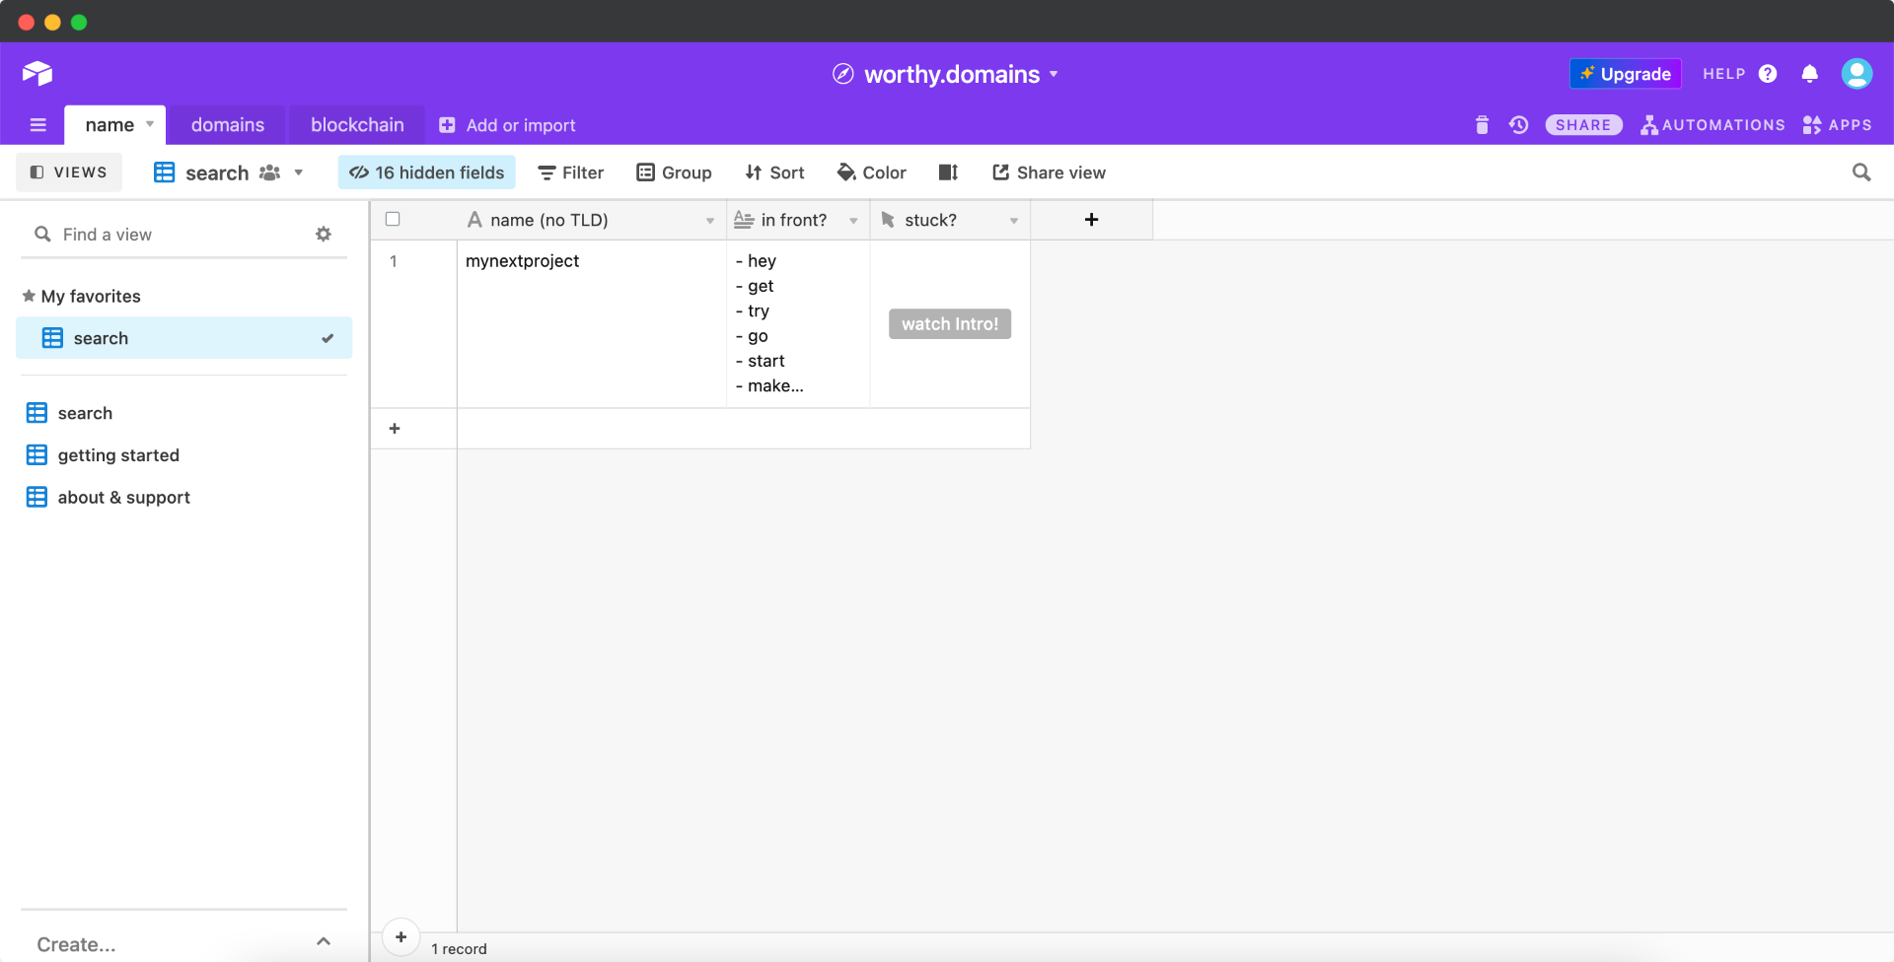The height and width of the screenshot is (962, 1894).
Task: Open the 'in front?' column dropdown arrow
Action: click(853, 221)
